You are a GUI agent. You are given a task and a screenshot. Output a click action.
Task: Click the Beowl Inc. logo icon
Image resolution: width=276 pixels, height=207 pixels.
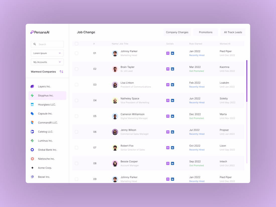(32, 177)
